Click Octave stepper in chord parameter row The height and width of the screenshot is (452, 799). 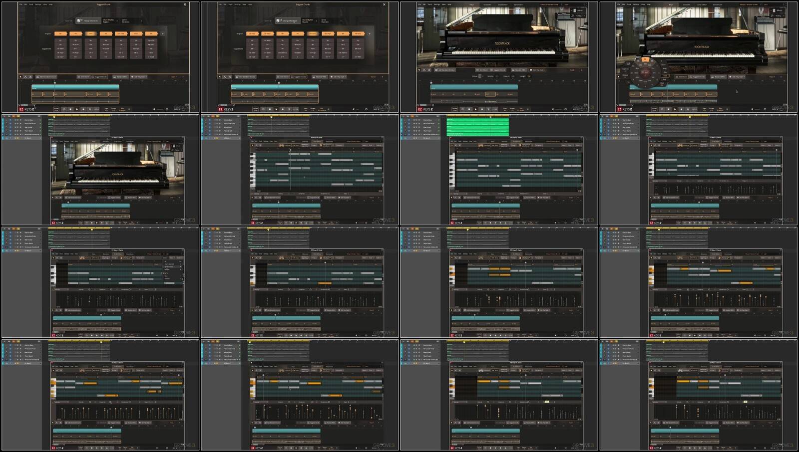[480, 76]
